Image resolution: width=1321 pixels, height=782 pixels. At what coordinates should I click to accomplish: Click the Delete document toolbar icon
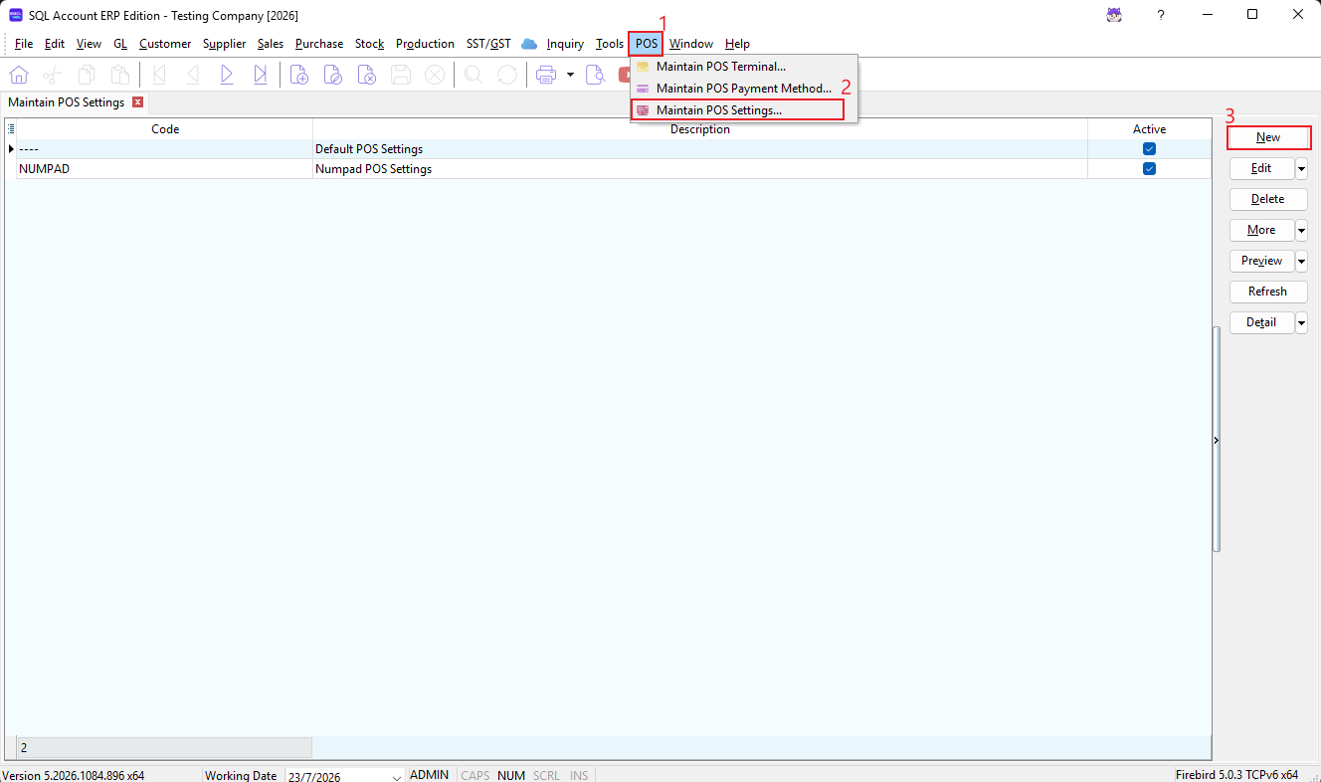[x=367, y=75]
